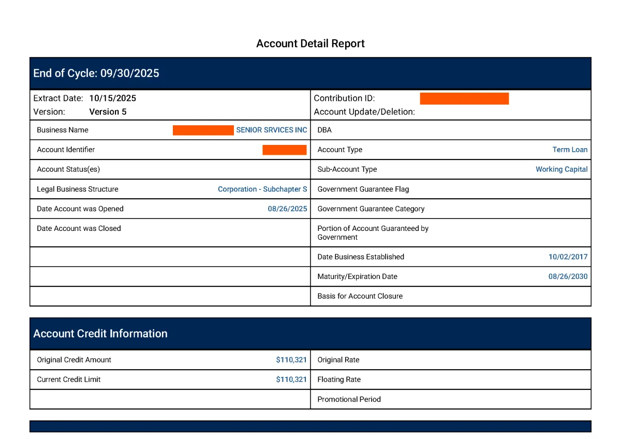Click the Basis for Account Closure label

tap(360, 296)
